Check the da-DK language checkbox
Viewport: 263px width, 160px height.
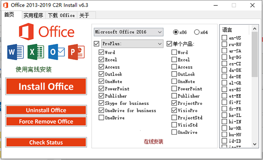pyautogui.click(x=224, y=70)
